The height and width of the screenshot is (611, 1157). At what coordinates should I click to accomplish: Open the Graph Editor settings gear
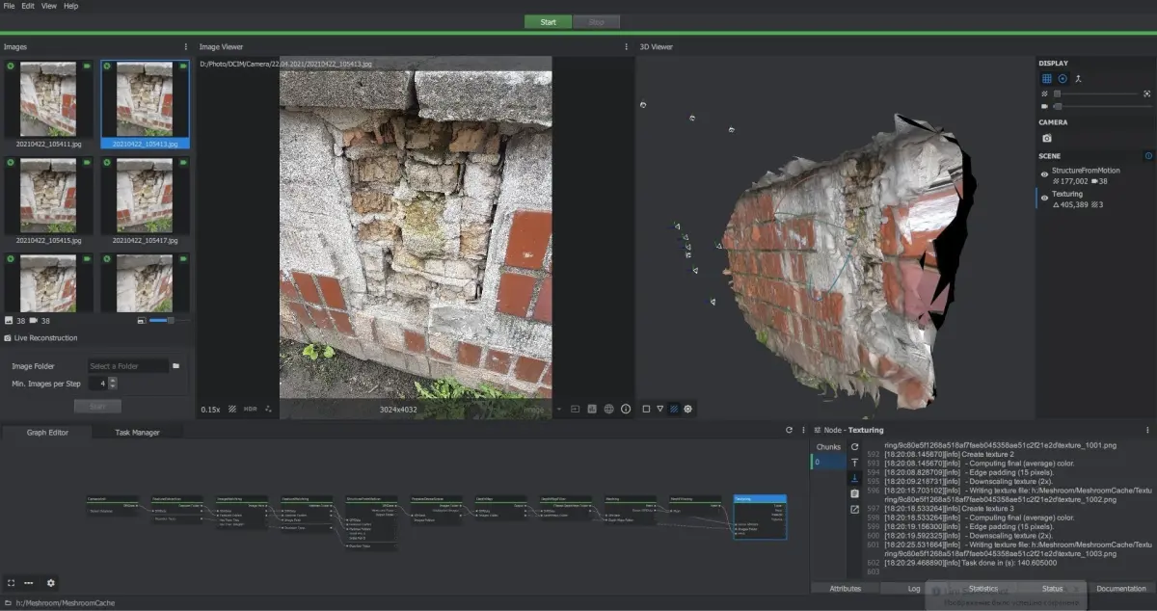click(51, 583)
